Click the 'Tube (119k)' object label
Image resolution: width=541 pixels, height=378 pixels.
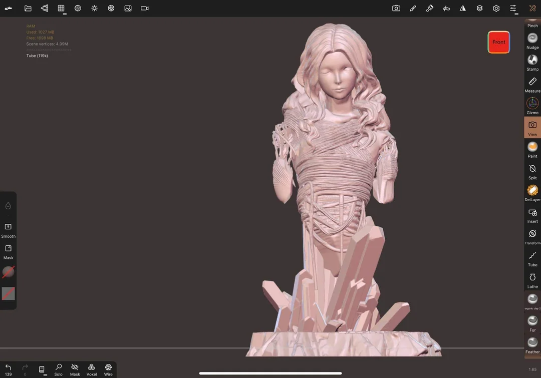(x=37, y=56)
